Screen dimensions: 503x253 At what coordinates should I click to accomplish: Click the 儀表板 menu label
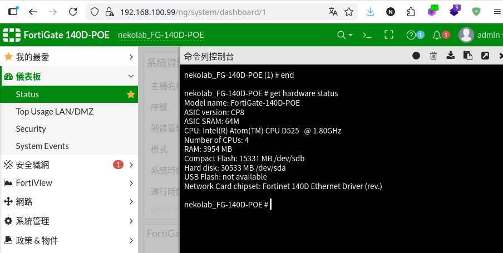(28, 76)
